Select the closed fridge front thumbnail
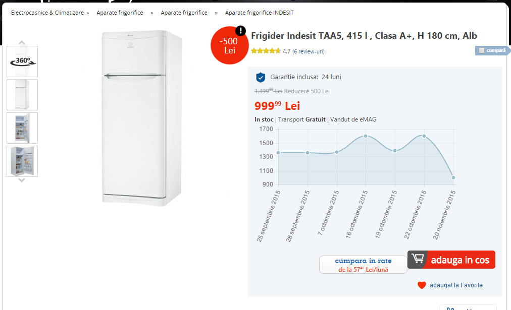 pyautogui.click(x=22, y=95)
